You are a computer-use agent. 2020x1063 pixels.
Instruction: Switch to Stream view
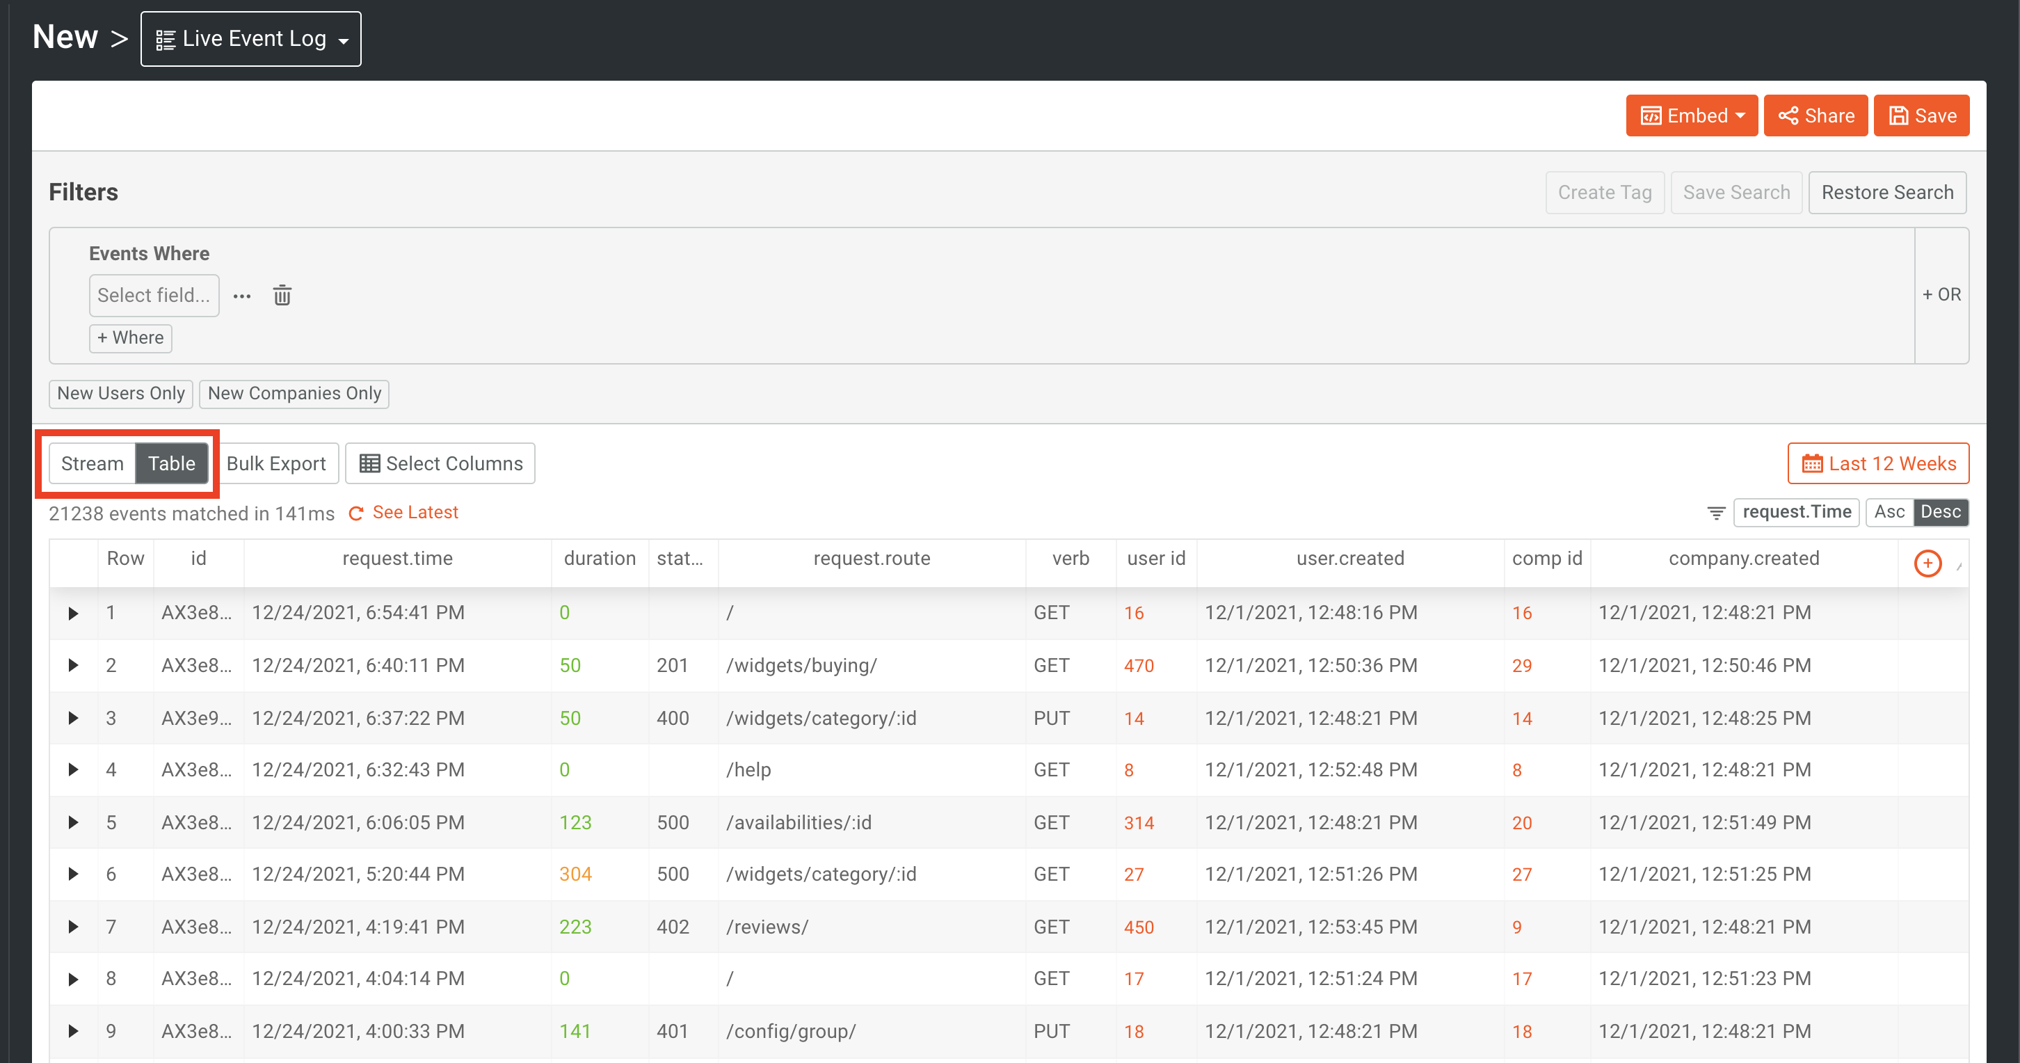pos(93,463)
